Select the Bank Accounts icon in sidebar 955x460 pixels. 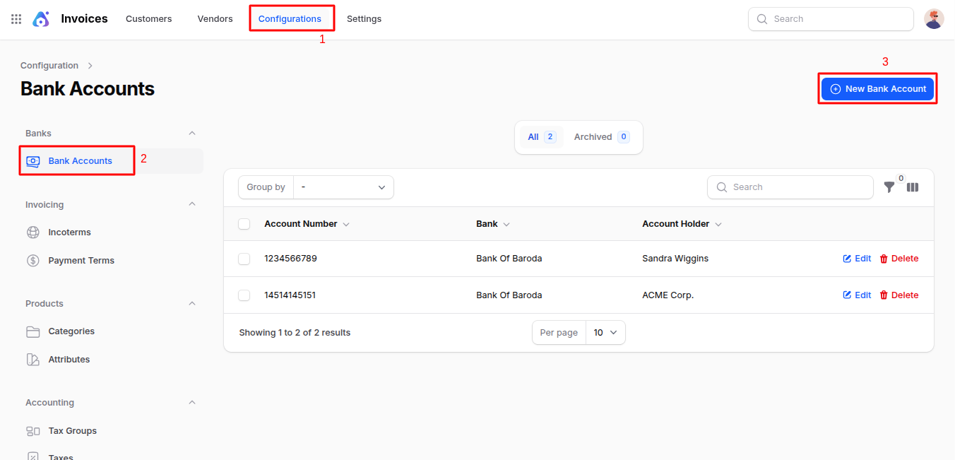32,160
